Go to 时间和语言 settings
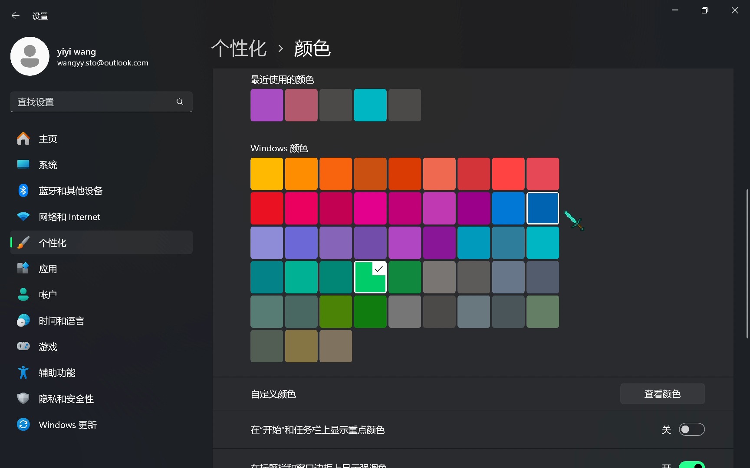750x468 pixels. pyautogui.click(x=102, y=321)
